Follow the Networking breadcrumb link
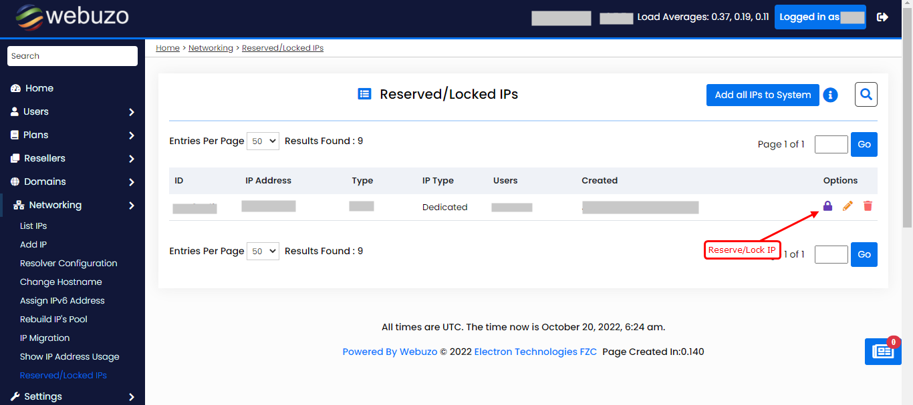The height and width of the screenshot is (405, 913). [211, 48]
